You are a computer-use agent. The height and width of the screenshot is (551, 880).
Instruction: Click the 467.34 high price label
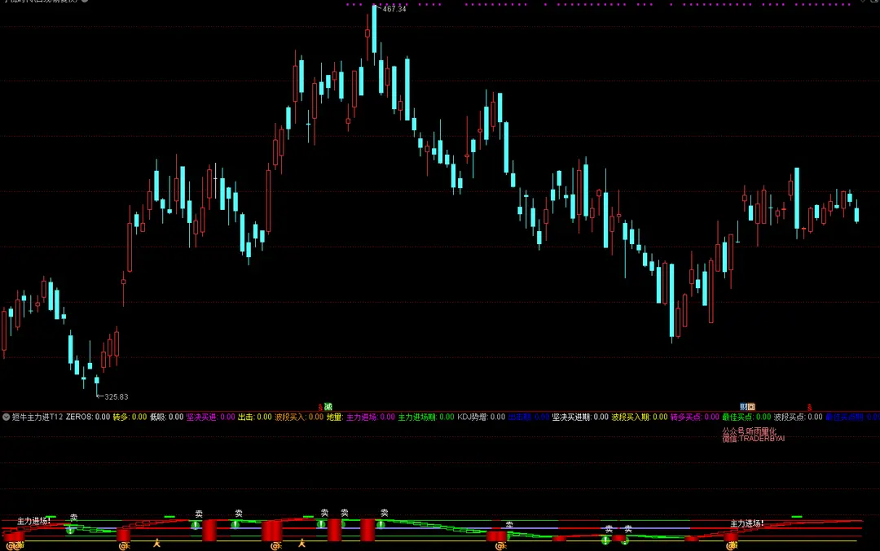(x=394, y=9)
